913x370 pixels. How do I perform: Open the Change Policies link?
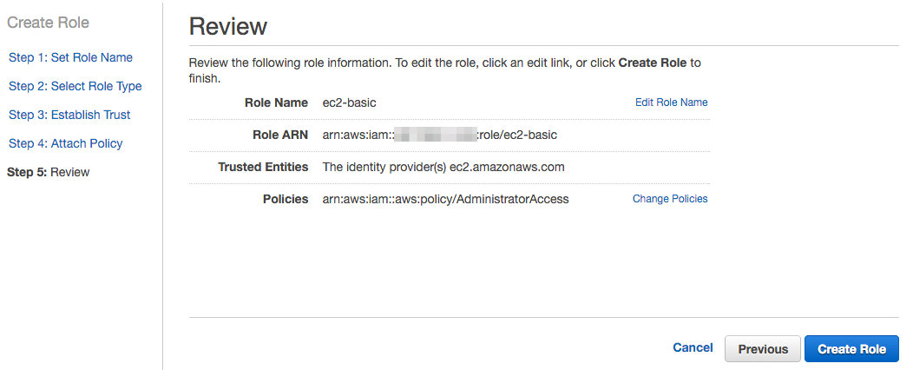[x=670, y=199]
